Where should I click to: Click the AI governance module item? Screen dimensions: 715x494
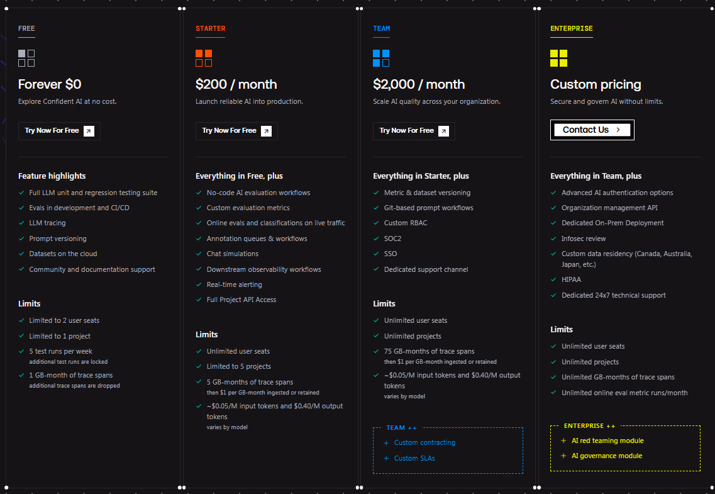607,456
